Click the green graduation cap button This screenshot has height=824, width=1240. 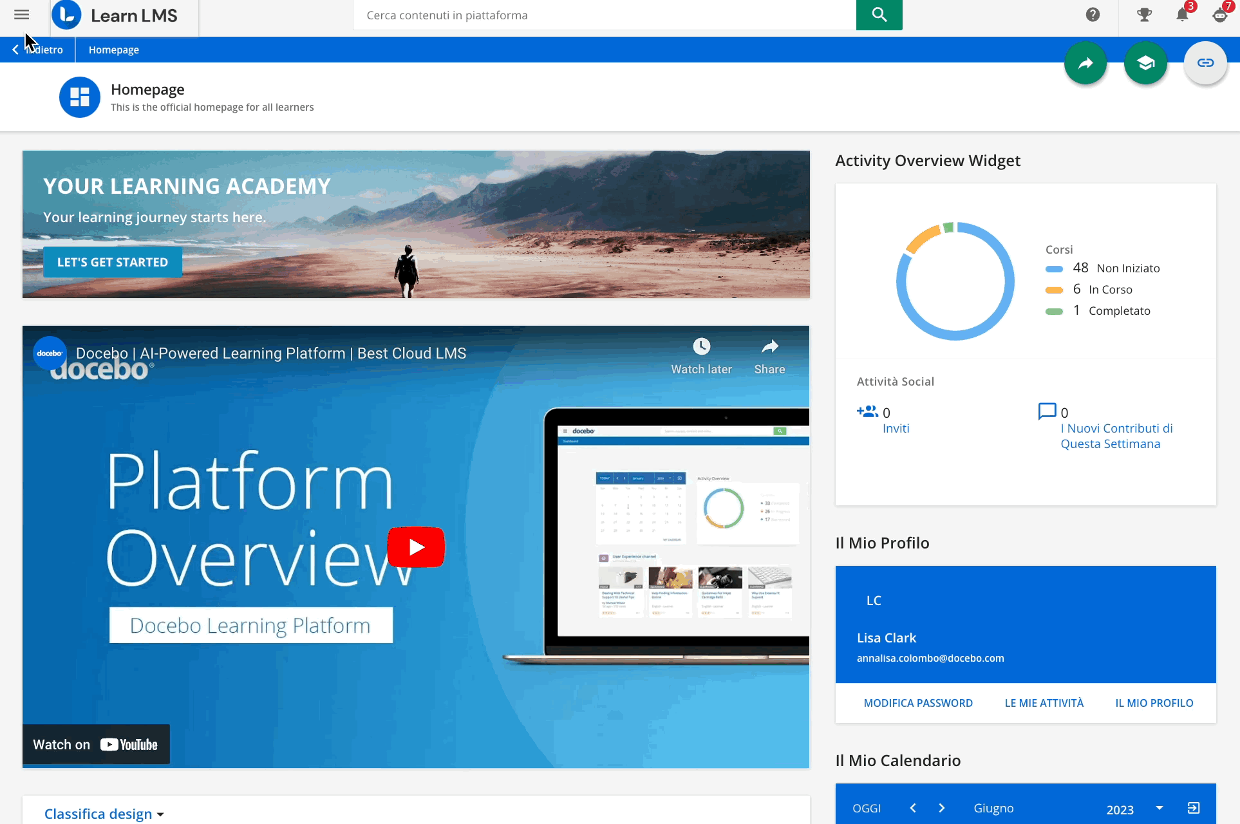tap(1145, 63)
